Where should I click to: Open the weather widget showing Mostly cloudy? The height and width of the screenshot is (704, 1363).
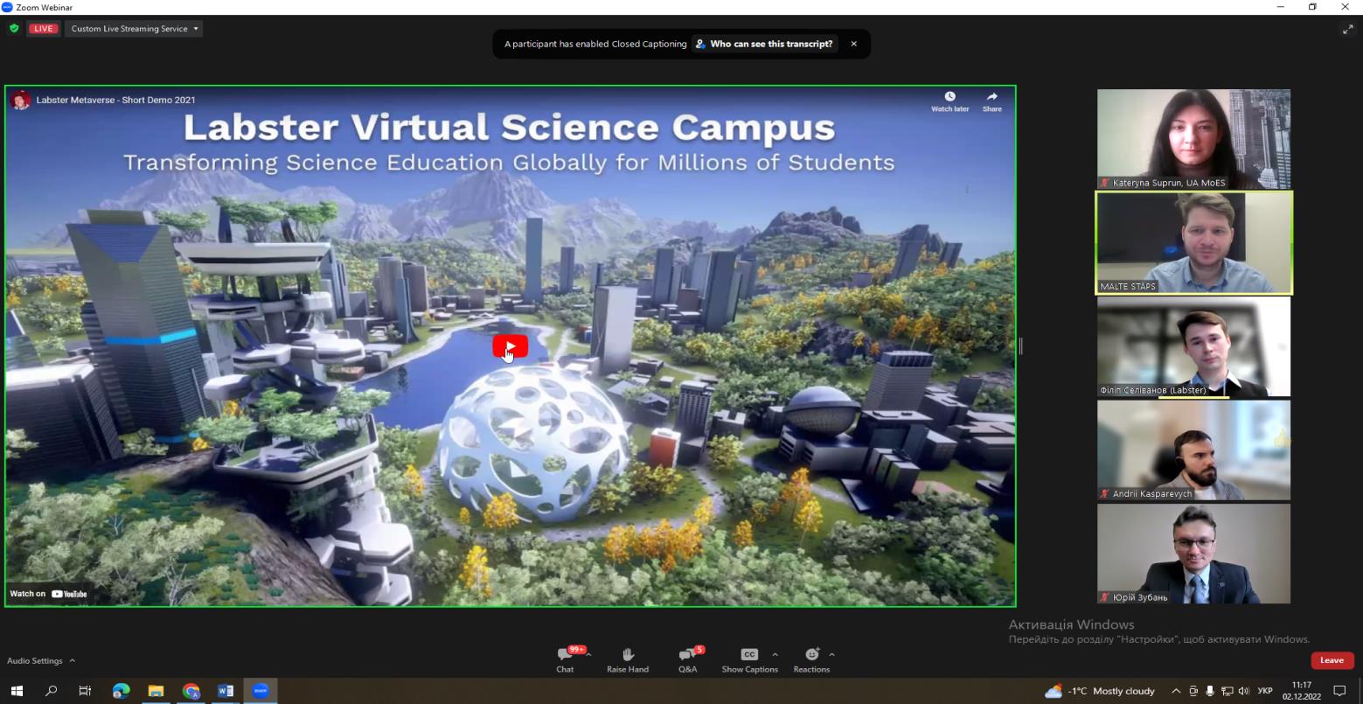(1100, 691)
